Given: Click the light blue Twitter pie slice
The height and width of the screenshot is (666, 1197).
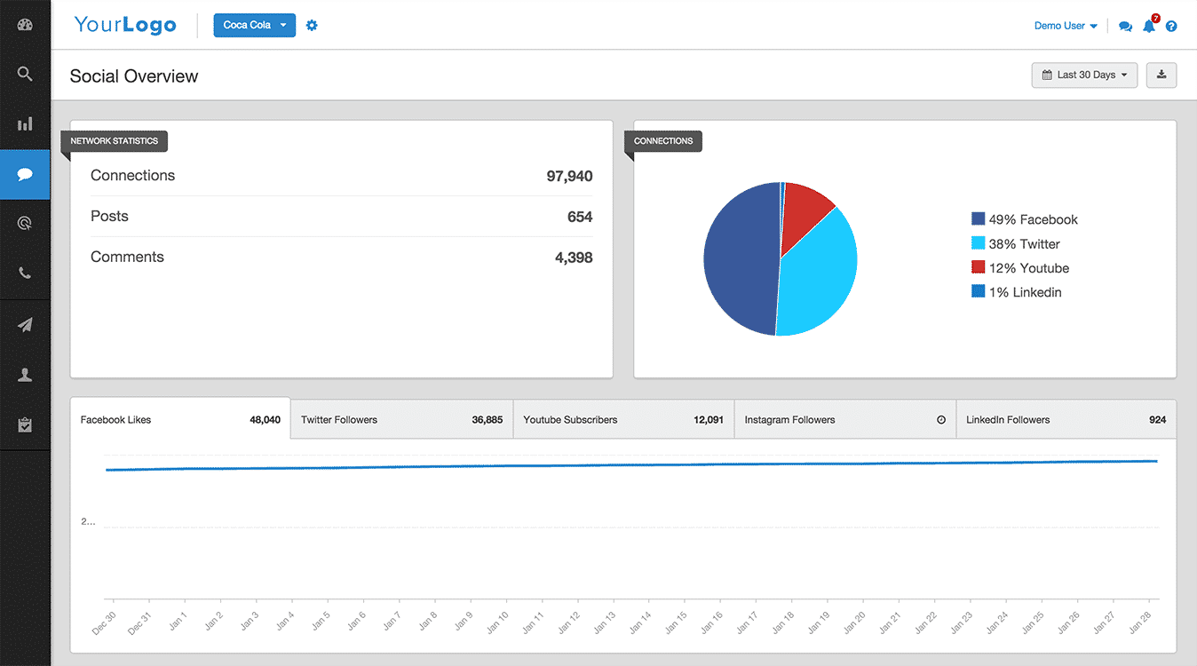Looking at the screenshot, I should pyautogui.click(x=817, y=275).
